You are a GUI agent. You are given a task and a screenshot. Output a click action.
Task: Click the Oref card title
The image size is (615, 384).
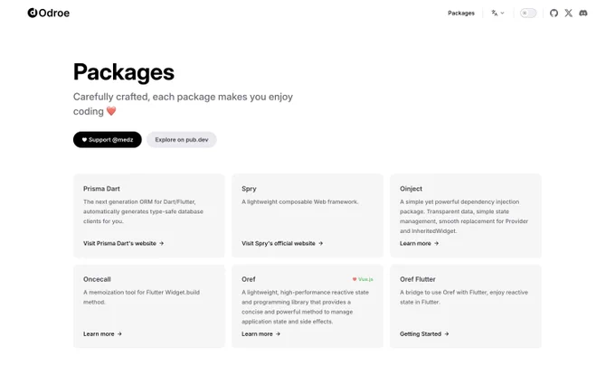[249, 279]
